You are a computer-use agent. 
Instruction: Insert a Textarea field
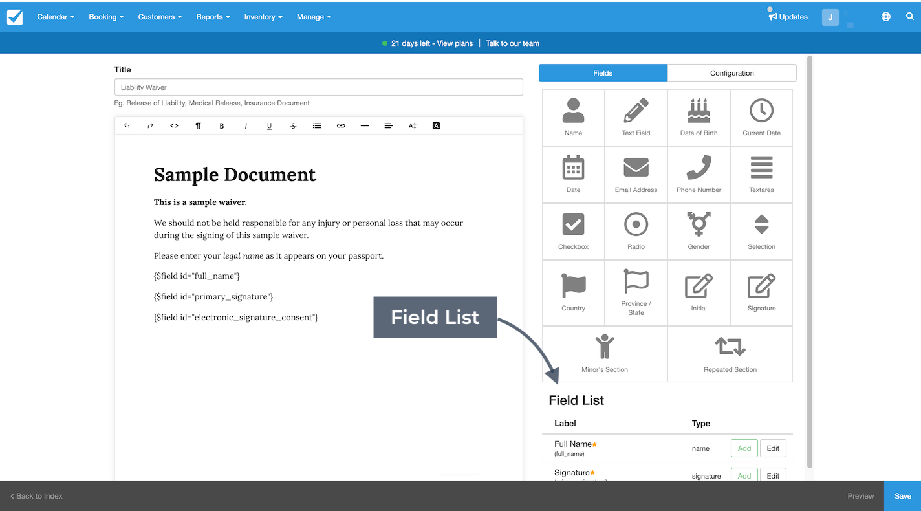tap(761, 175)
